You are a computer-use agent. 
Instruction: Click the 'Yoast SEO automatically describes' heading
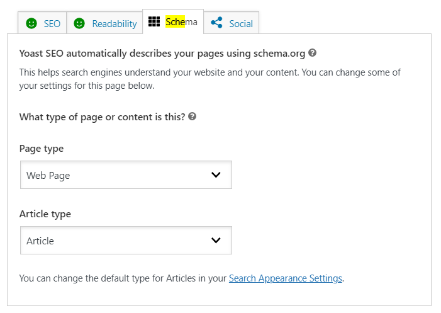162,54
